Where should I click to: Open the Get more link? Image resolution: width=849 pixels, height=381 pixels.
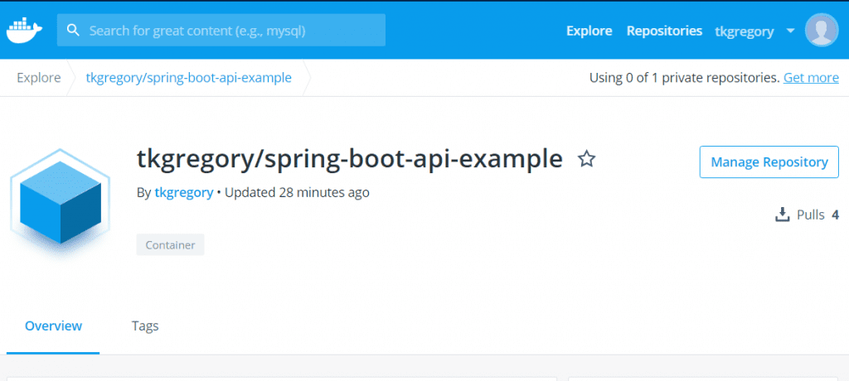pos(811,78)
